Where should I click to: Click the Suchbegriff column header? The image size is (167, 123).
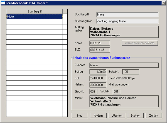(x=35, y=11)
